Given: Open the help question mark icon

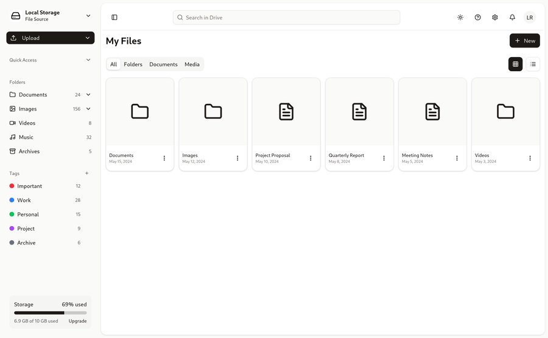Looking at the screenshot, I should coord(477,18).
